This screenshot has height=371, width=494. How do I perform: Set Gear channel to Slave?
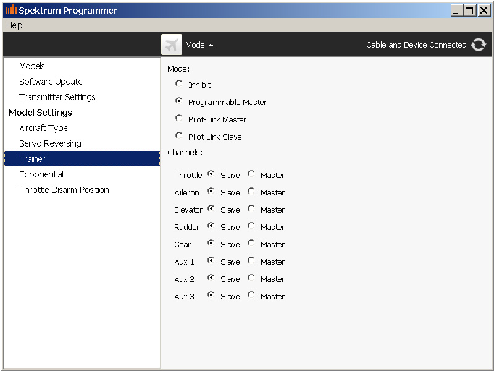[211, 243]
